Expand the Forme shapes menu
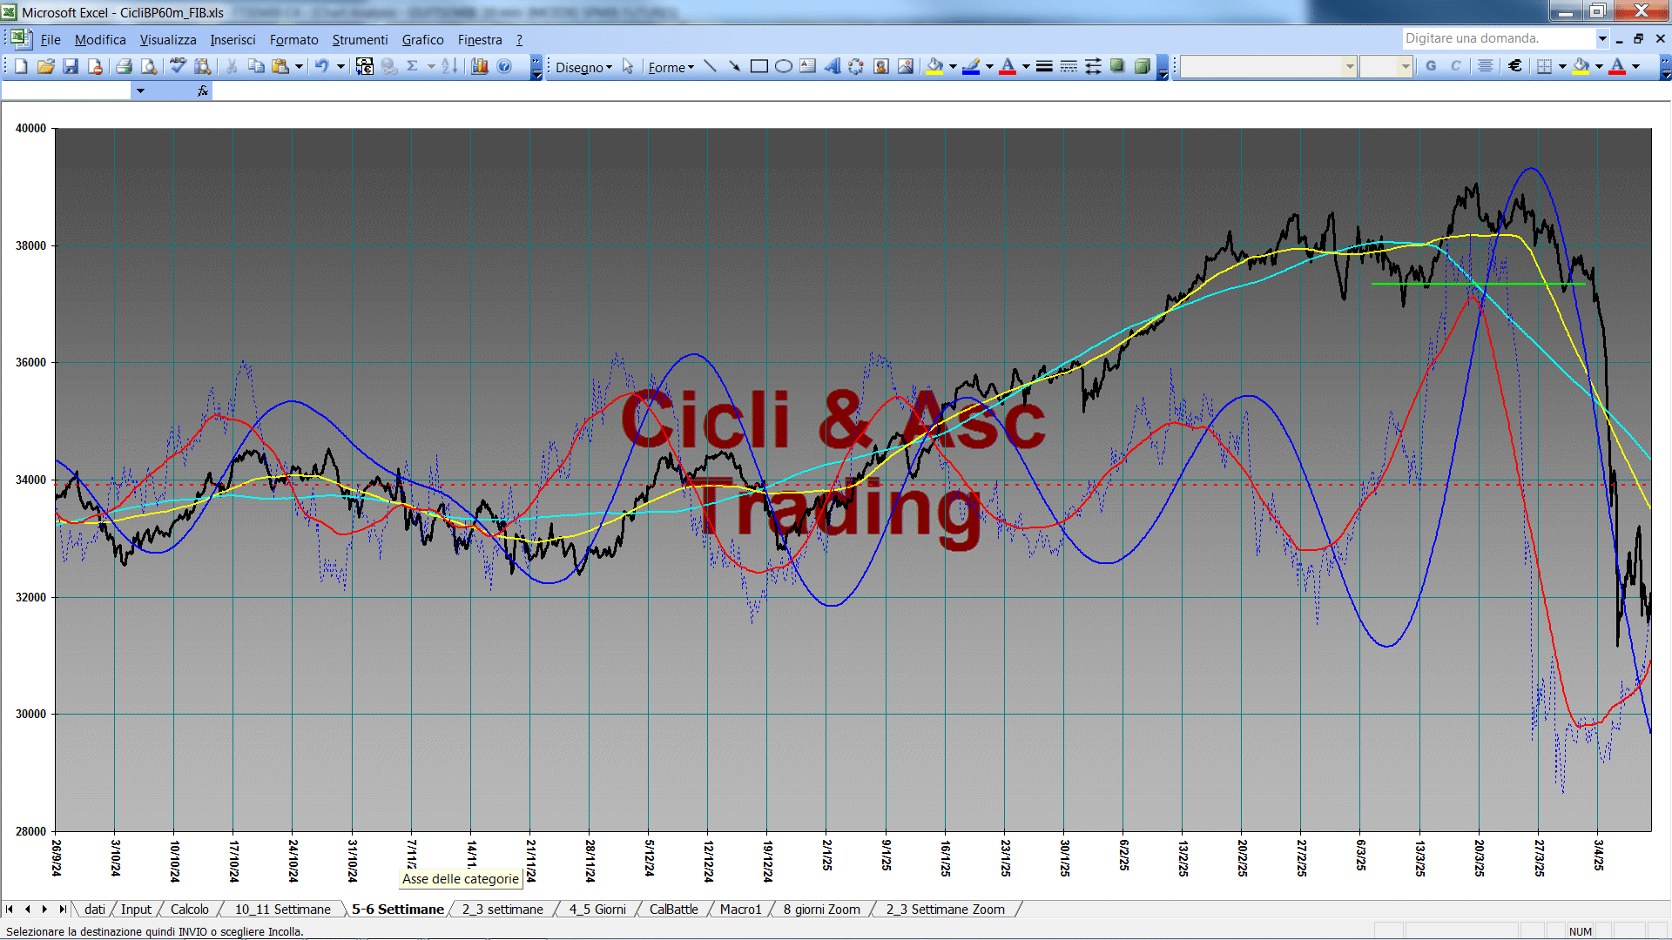 coord(671,67)
